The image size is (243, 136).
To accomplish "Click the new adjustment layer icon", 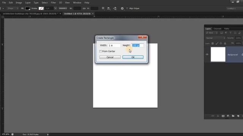I will 228,116.
